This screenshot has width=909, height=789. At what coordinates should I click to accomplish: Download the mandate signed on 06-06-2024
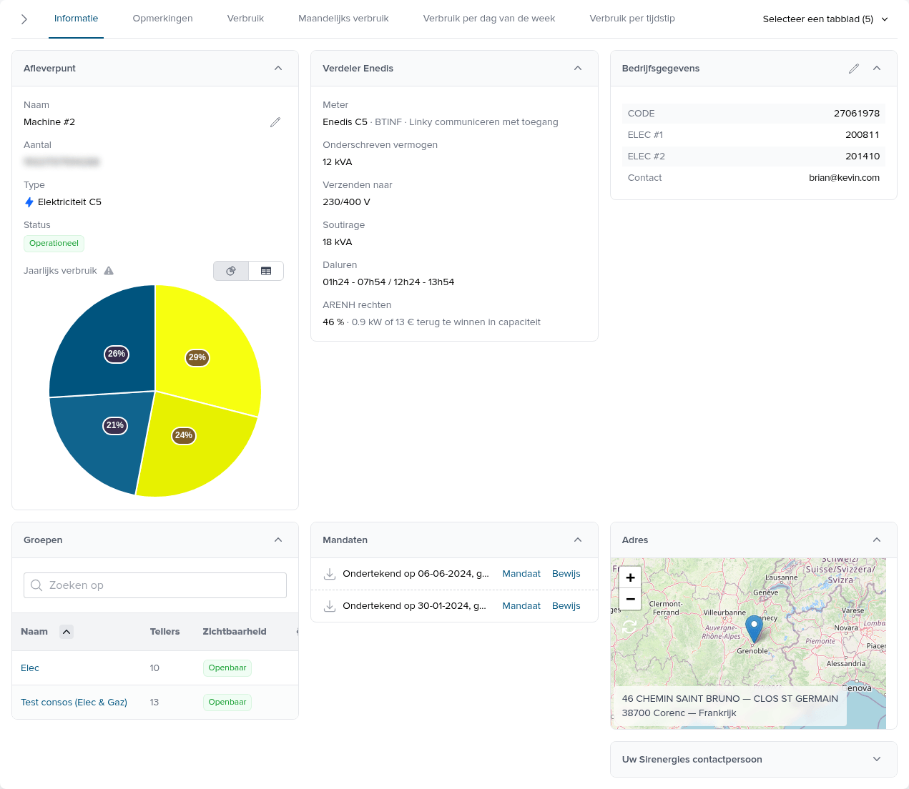coord(330,574)
